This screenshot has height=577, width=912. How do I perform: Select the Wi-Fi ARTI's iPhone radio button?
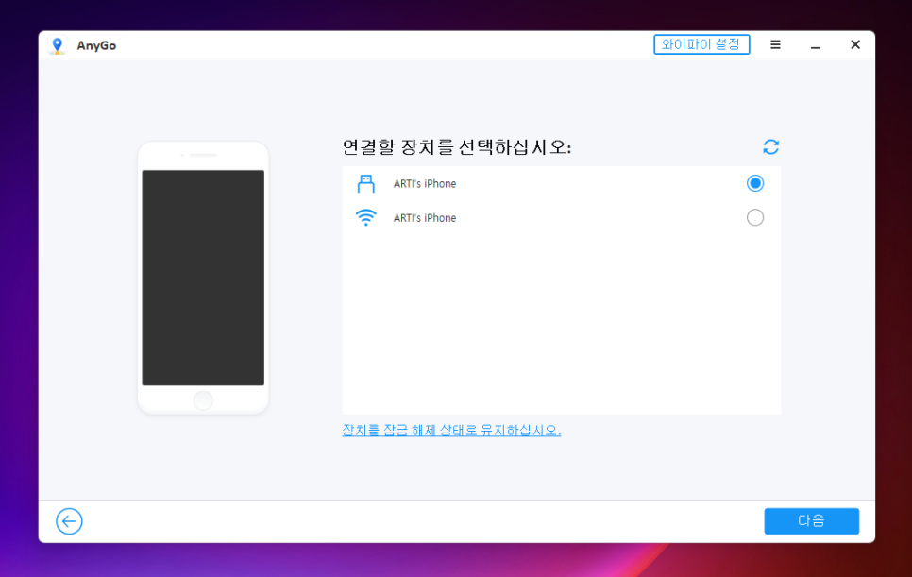coord(755,217)
